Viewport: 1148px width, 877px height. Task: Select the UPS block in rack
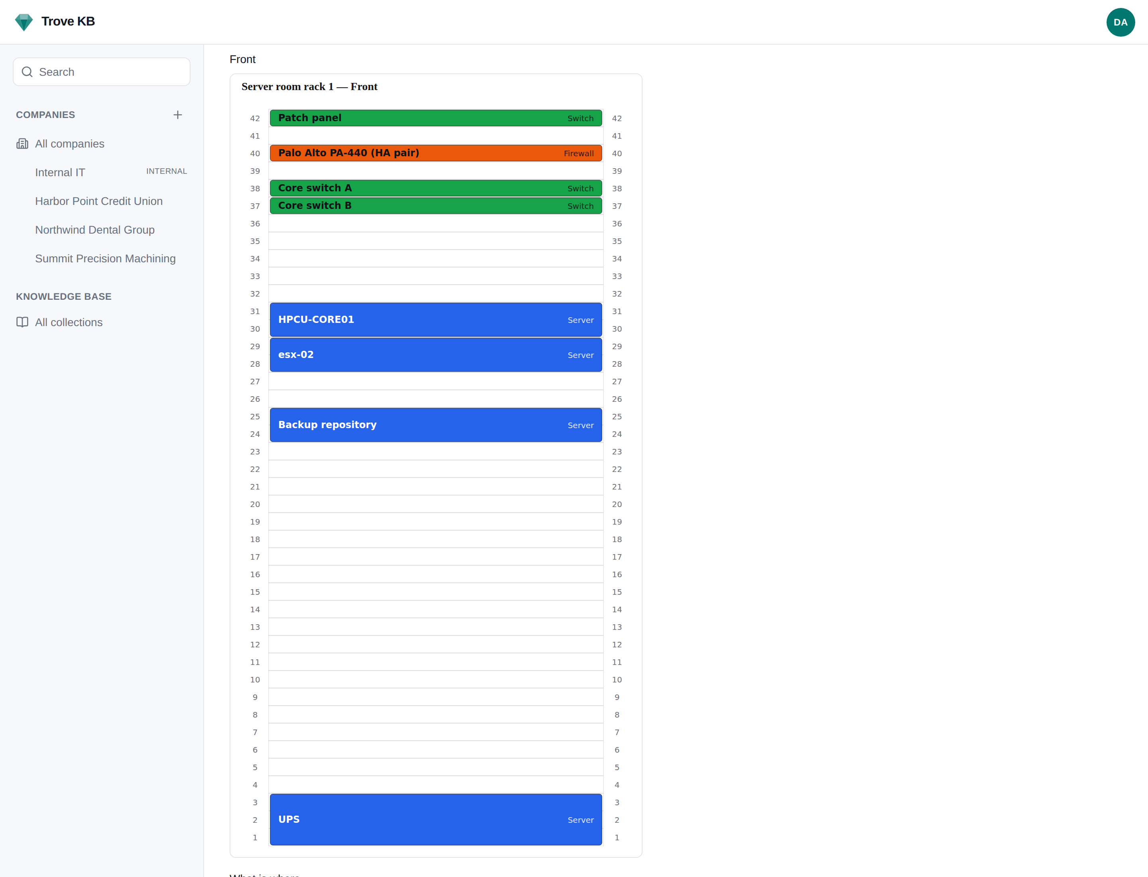436,820
